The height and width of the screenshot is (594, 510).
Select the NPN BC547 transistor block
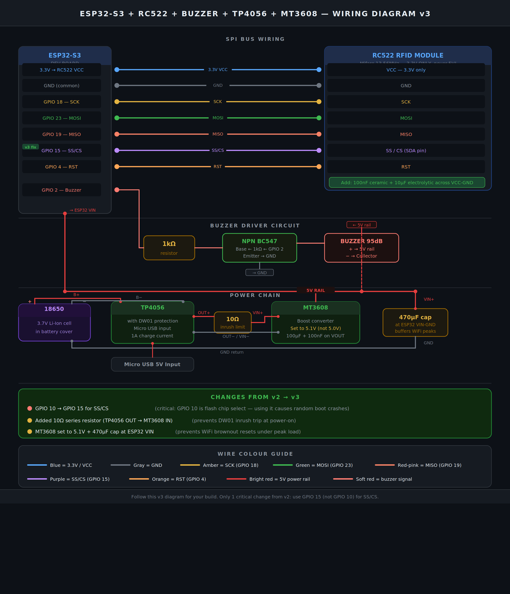(259, 248)
